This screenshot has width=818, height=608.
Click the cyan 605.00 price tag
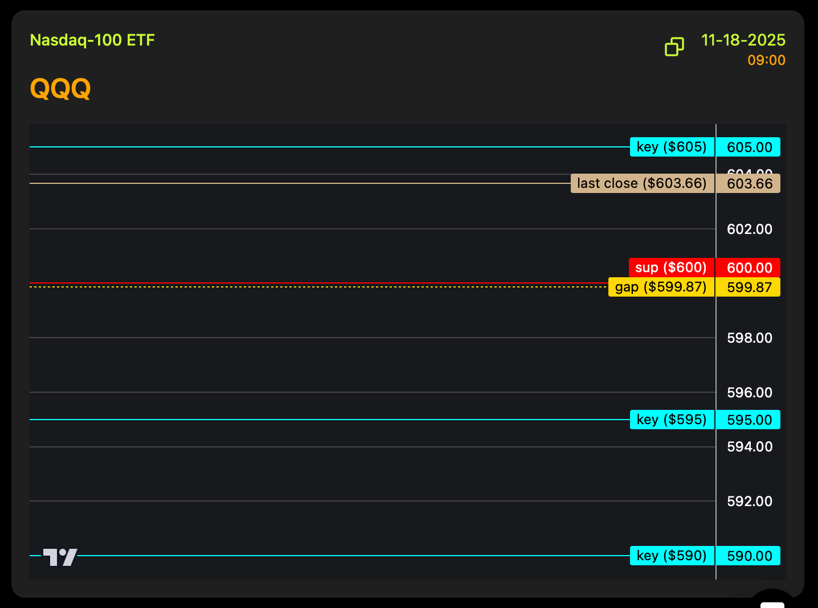coord(749,147)
